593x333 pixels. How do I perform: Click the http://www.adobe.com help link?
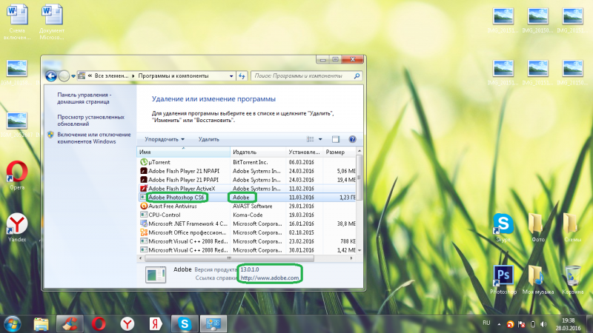pyautogui.click(x=270, y=278)
